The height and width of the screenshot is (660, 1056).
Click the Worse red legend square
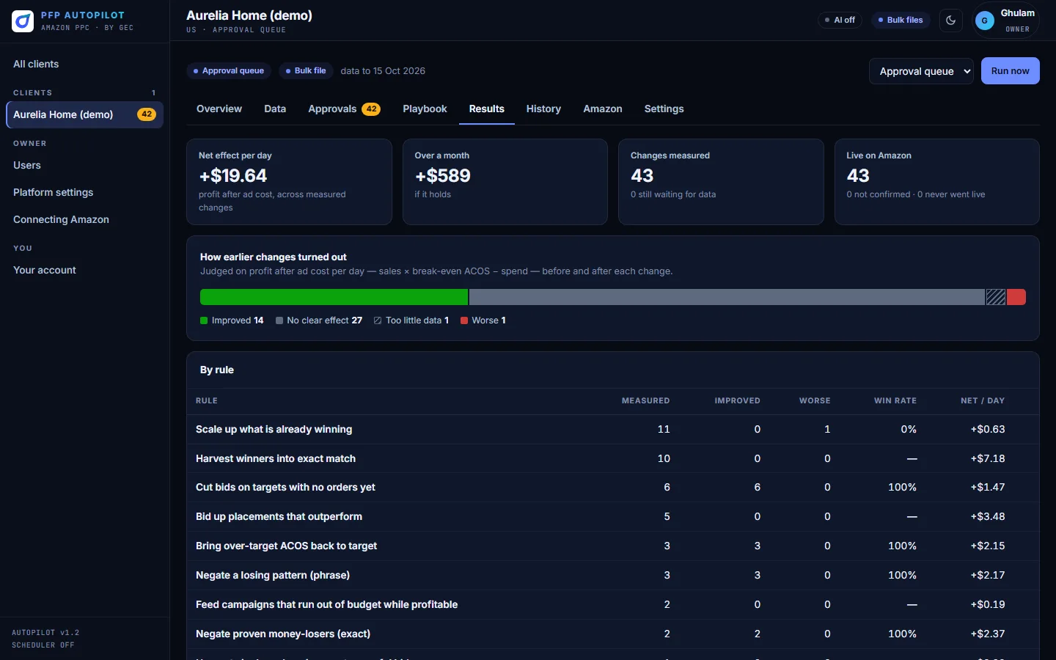click(464, 320)
